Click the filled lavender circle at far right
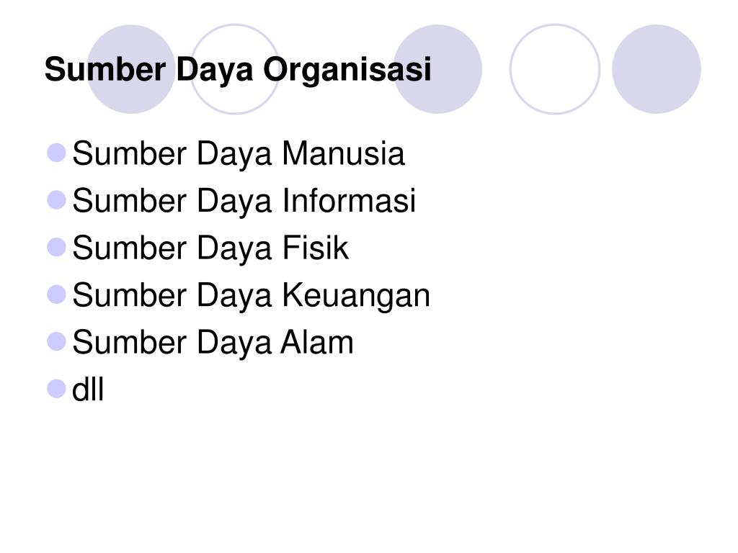This screenshot has width=738, height=553. click(657, 69)
